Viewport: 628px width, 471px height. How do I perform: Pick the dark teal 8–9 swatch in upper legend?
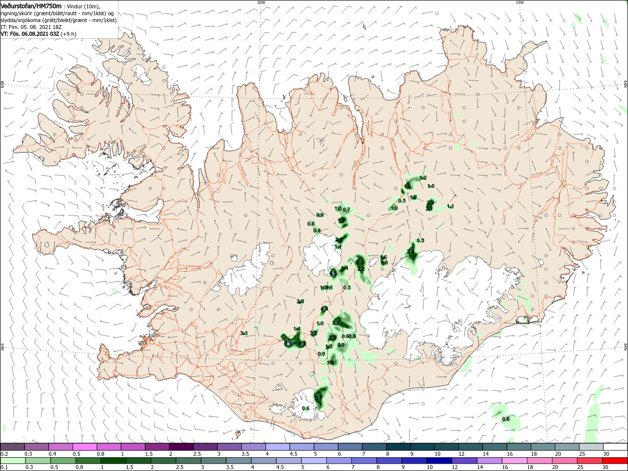click(397, 447)
